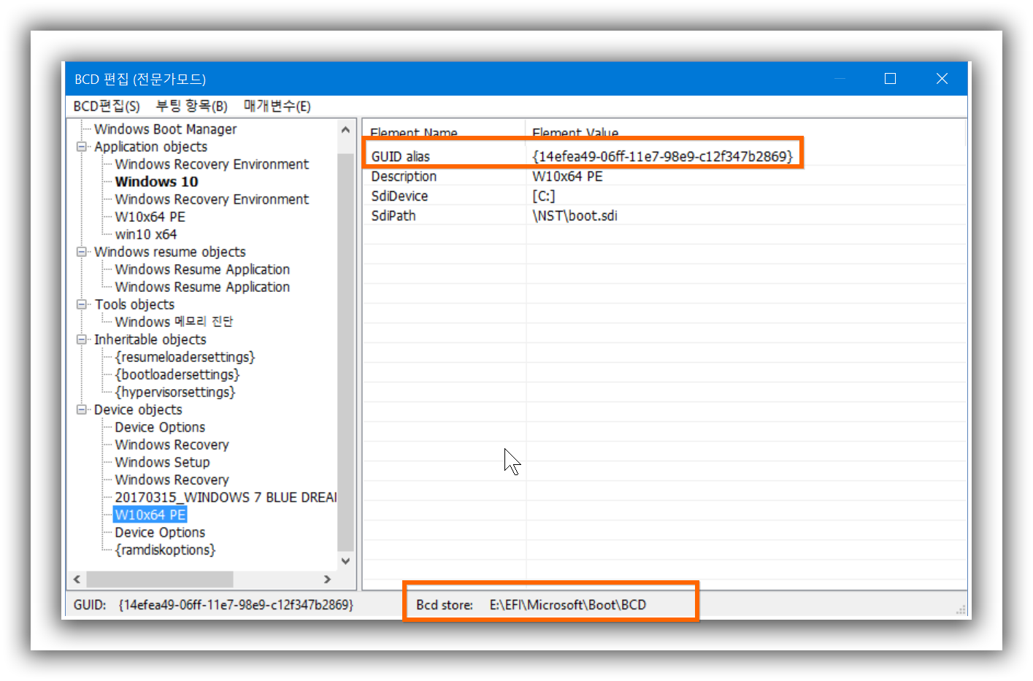Collapse the Inheritable objects node
This screenshot has width=1033, height=681.
tap(82, 339)
